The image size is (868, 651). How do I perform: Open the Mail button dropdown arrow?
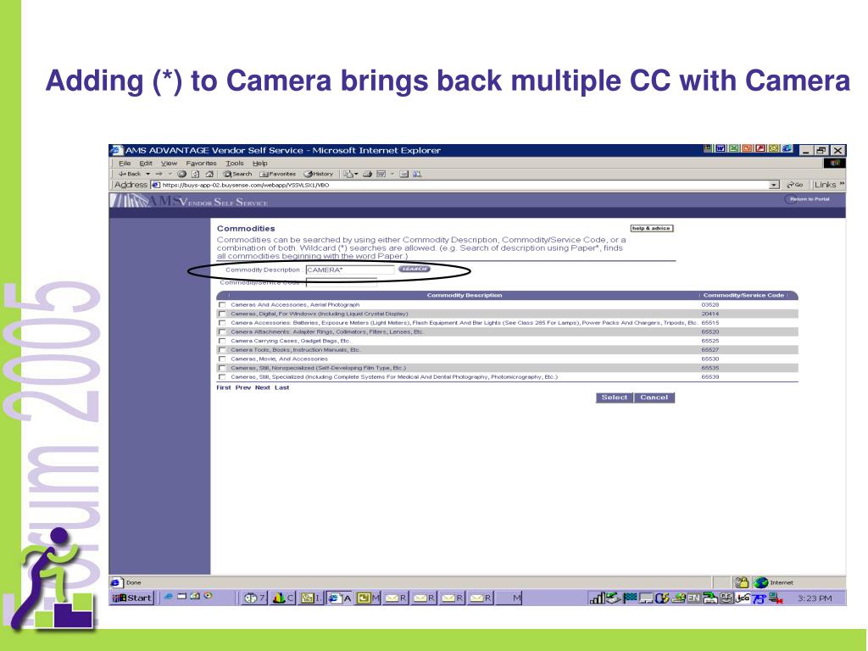click(x=357, y=174)
